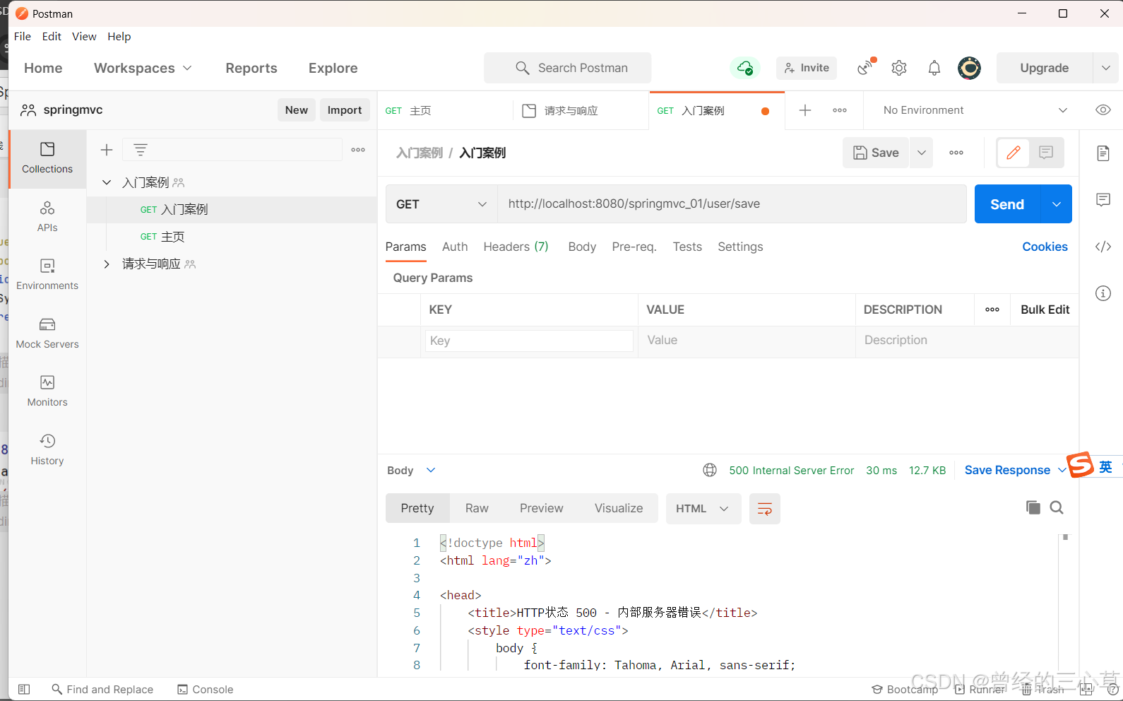Switch to the Raw response view
Screen dimensions: 1123x701
477,508
